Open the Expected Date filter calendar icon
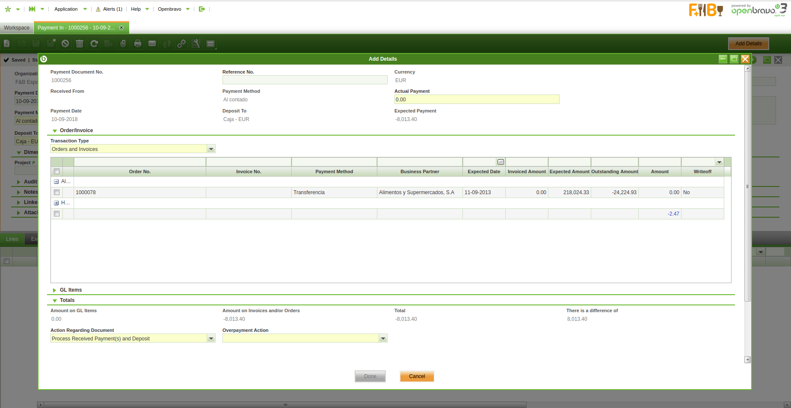 click(501, 162)
